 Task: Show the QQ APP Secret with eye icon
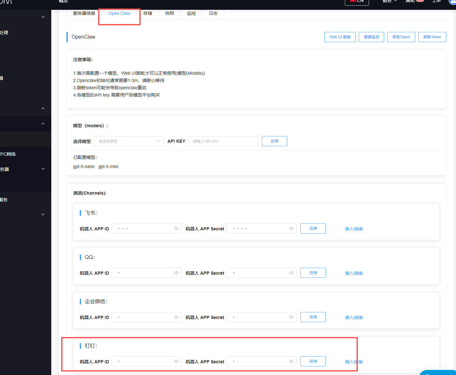[291, 273]
